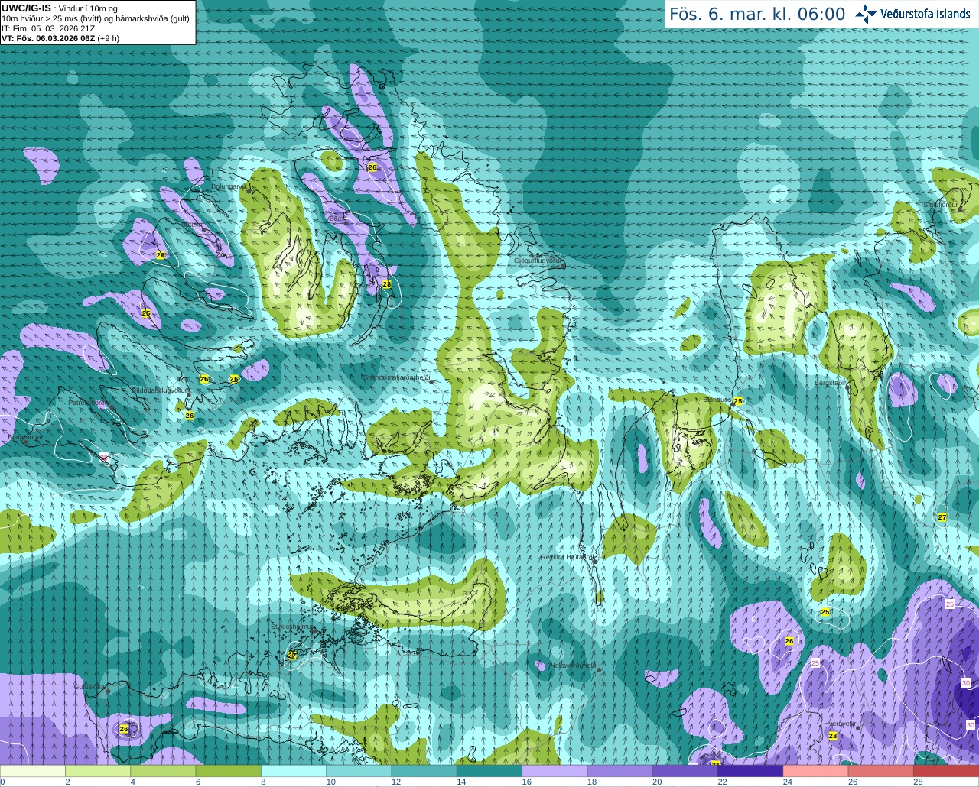Click the hámarkshviða (gult) legend description line
Screen dimensions: 979x787
[x=96, y=18]
